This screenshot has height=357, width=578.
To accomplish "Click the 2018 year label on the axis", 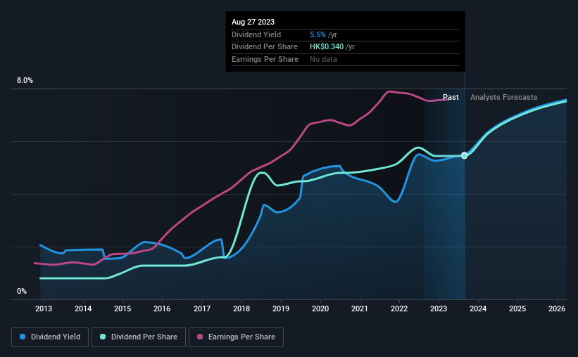I will [x=241, y=309].
